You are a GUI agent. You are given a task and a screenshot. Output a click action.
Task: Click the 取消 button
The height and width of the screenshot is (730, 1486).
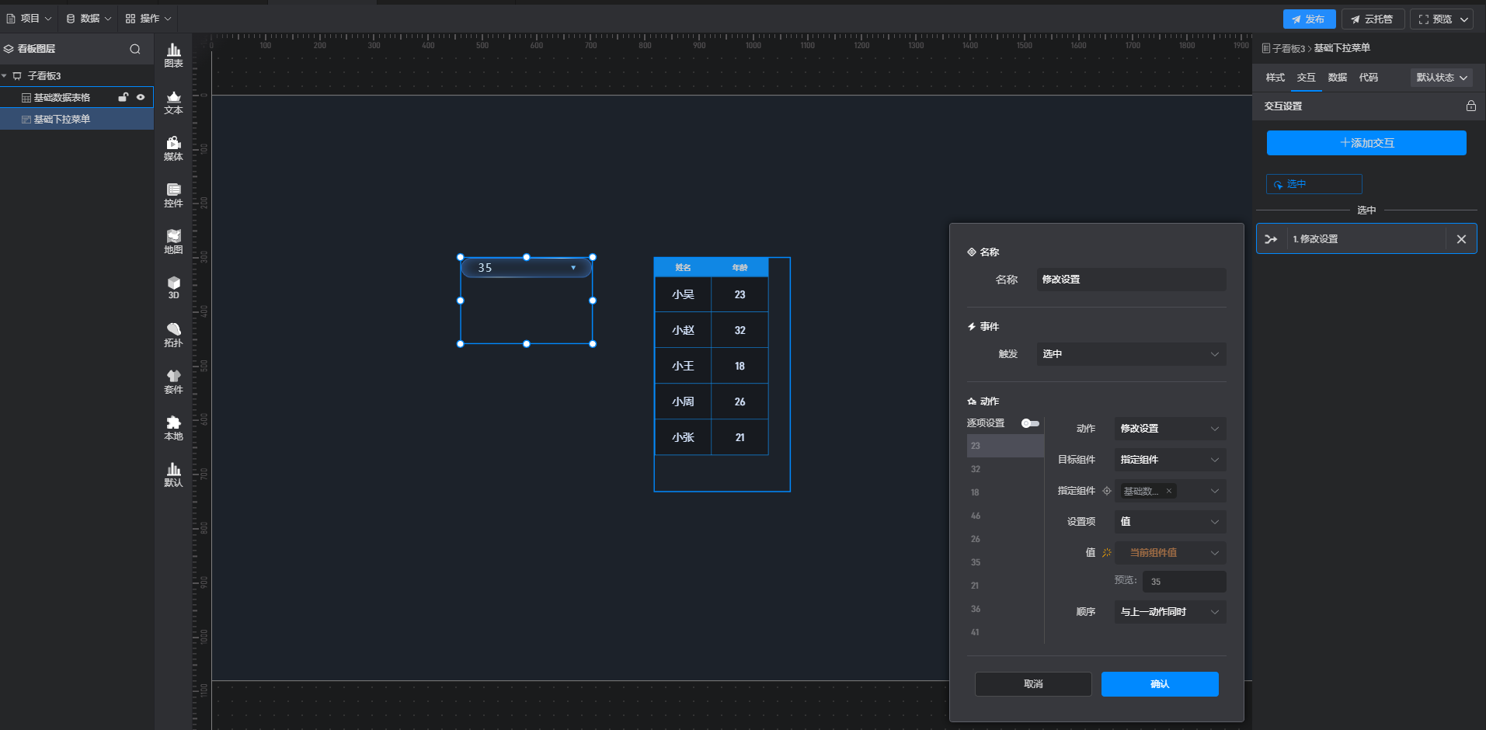pos(1033,684)
